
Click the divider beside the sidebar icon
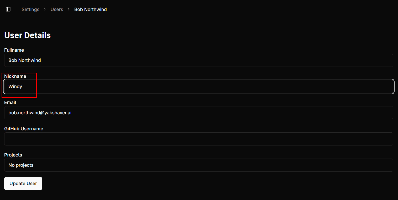pos(16,9)
